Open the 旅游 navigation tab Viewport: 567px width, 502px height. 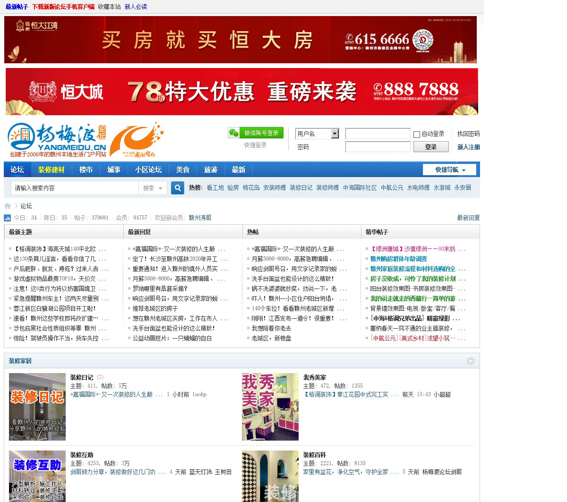211,170
